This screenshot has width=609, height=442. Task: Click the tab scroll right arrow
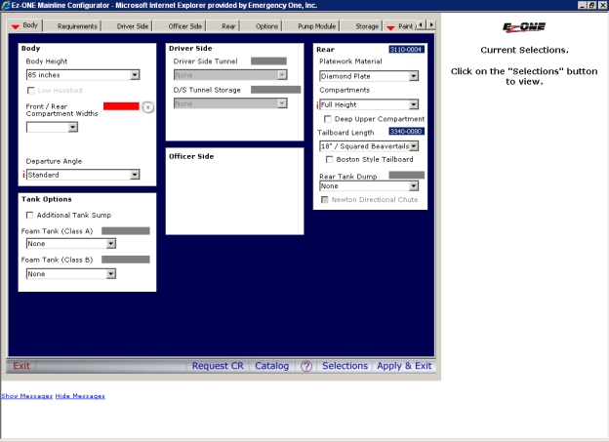pyautogui.click(x=431, y=24)
